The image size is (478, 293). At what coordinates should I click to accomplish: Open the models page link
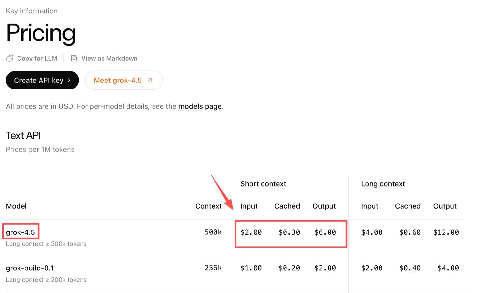[x=200, y=106]
